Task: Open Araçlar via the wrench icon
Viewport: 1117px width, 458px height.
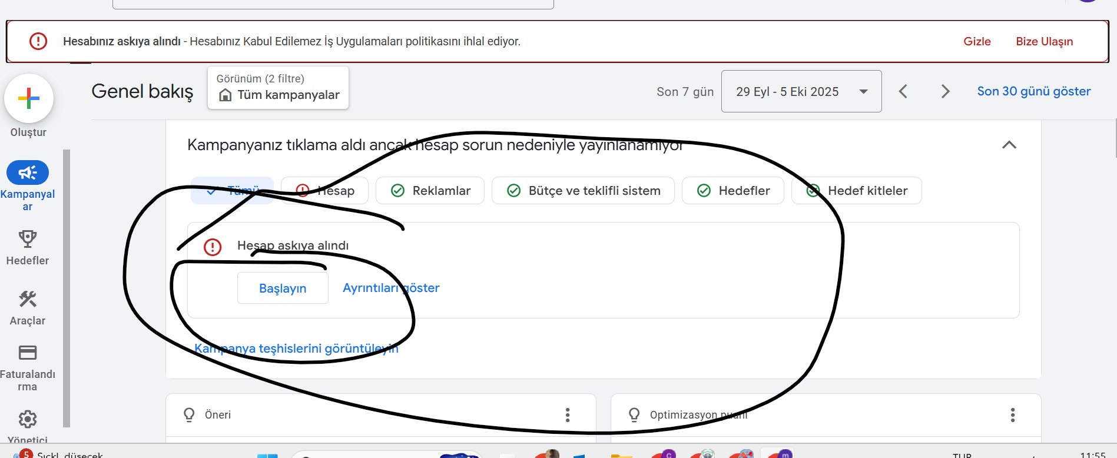Action: pyautogui.click(x=28, y=299)
